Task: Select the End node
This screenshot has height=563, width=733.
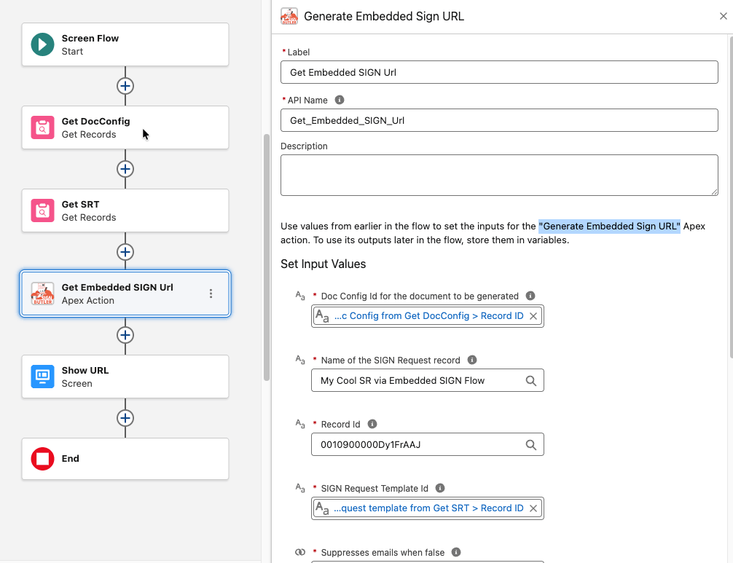Action: (x=125, y=459)
